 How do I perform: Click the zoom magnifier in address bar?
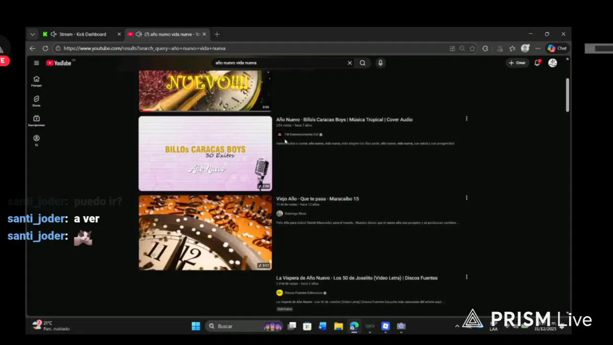462,48
